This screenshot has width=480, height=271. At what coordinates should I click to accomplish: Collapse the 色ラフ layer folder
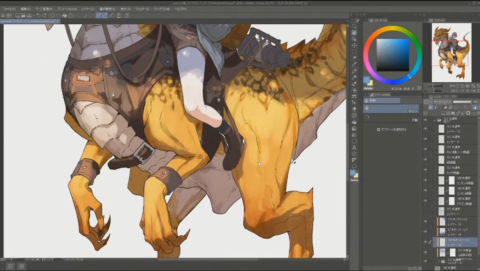434,120
